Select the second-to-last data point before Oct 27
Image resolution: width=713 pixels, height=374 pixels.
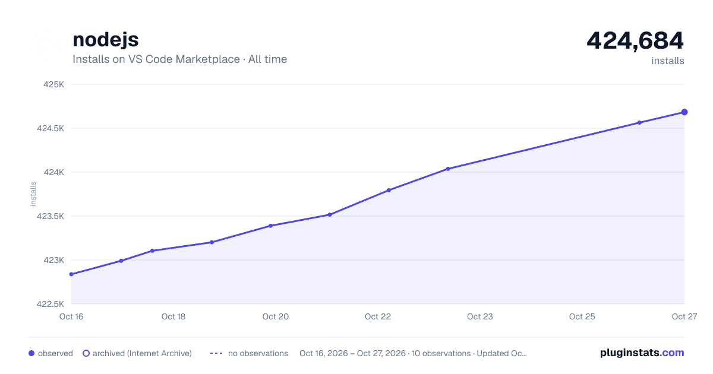click(x=639, y=123)
